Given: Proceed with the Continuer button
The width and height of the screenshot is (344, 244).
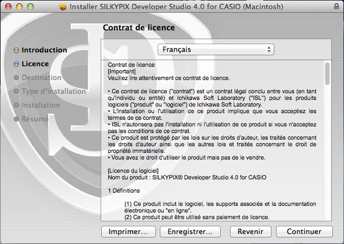Looking at the screenshot, I should [304, 231].
